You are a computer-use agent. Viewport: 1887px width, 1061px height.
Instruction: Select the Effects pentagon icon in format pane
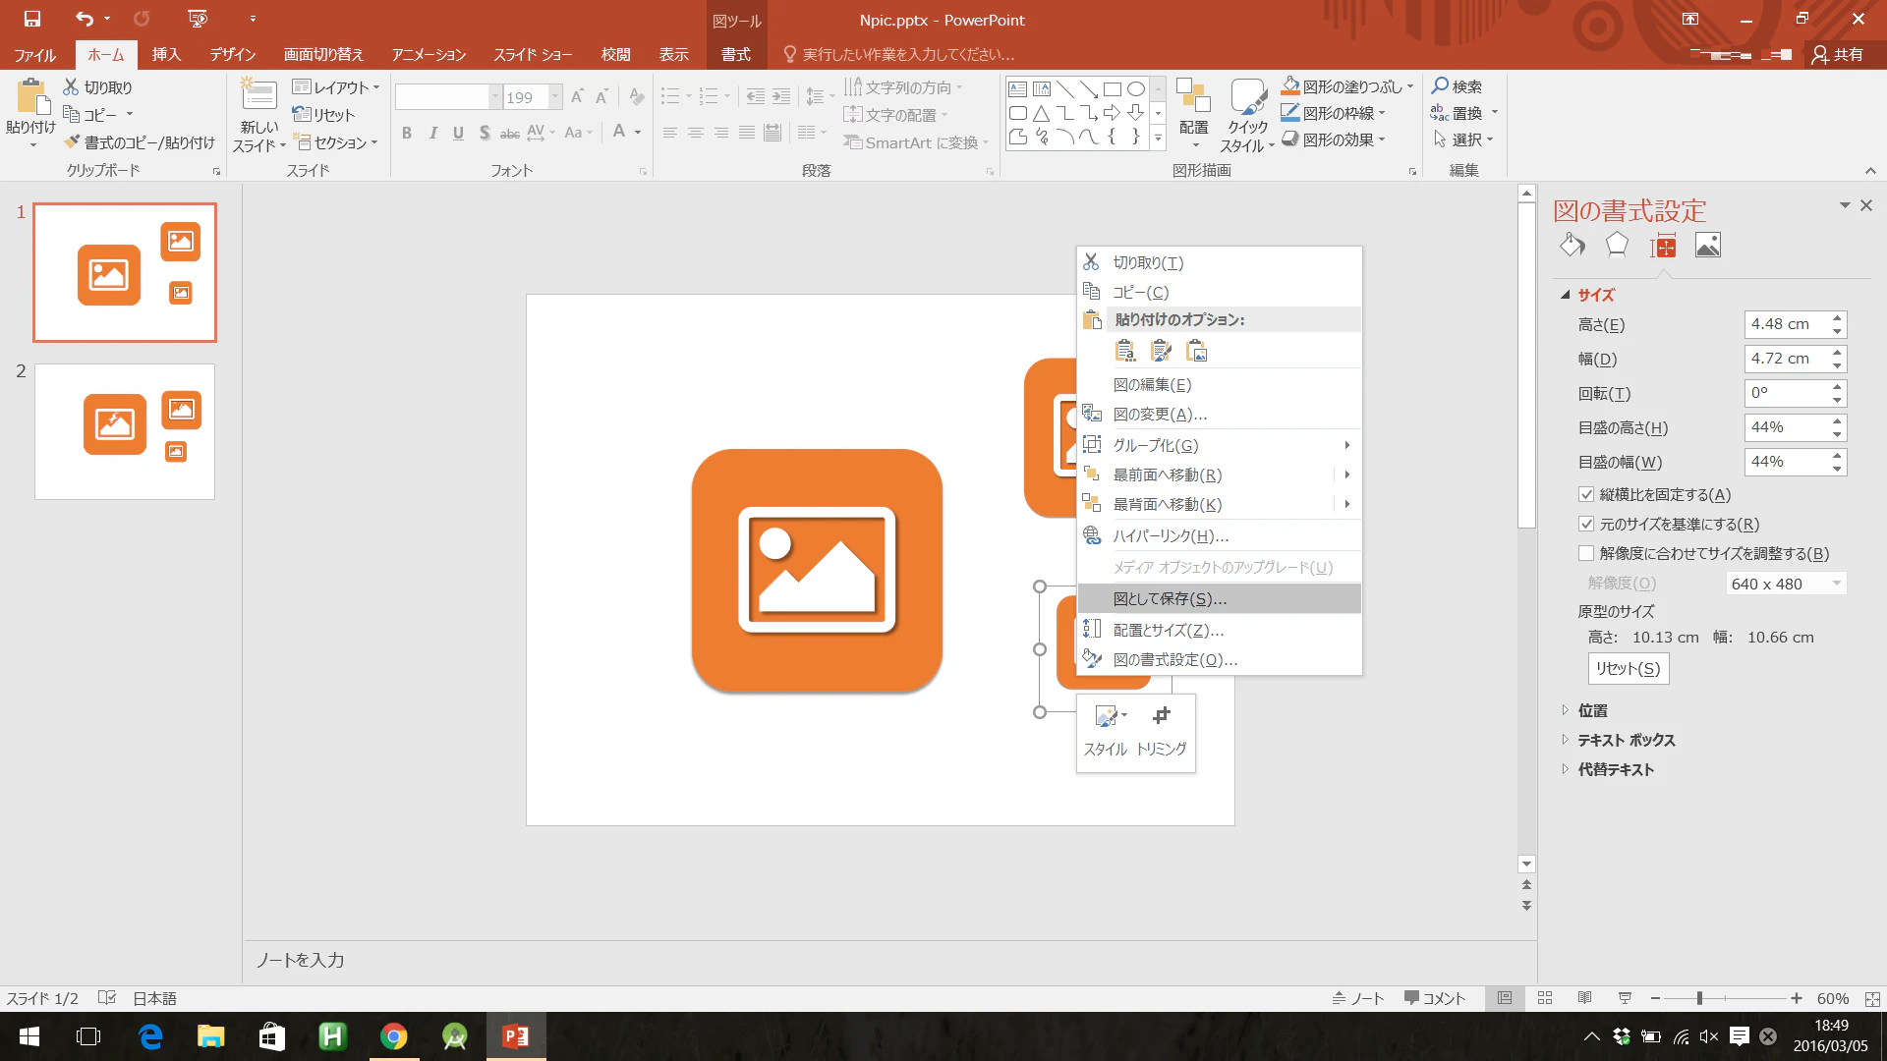1617,246
